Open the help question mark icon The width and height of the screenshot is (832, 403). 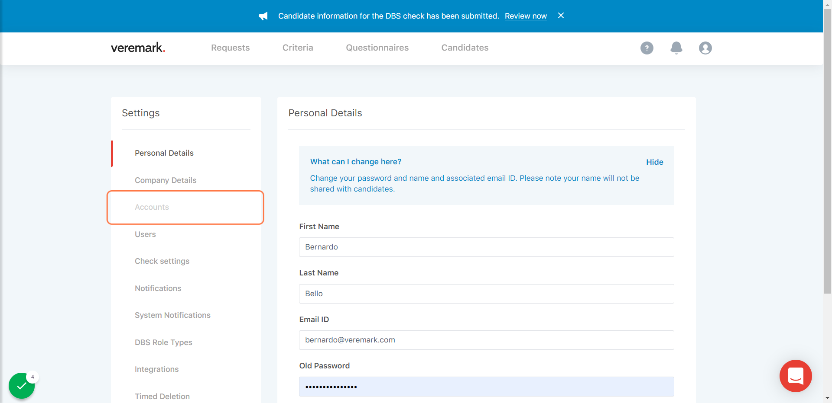647,48
